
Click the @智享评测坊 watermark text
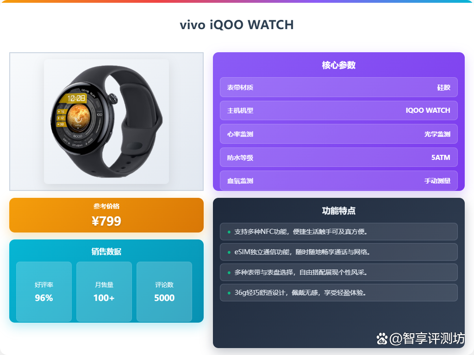pos(427,339)
